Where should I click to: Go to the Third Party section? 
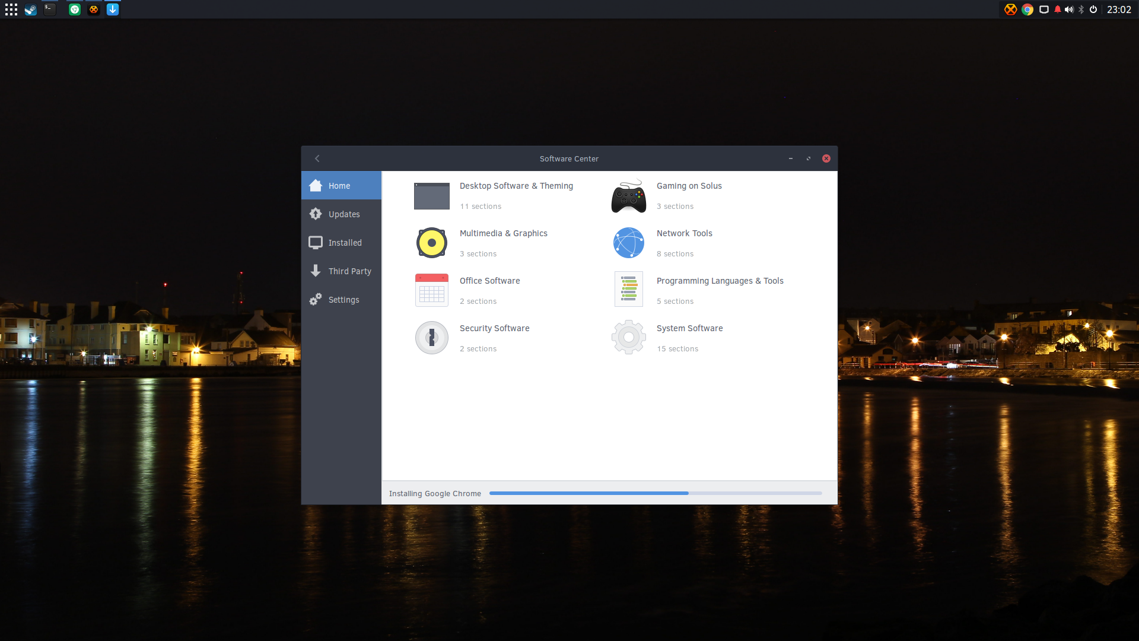click(341, 271)
